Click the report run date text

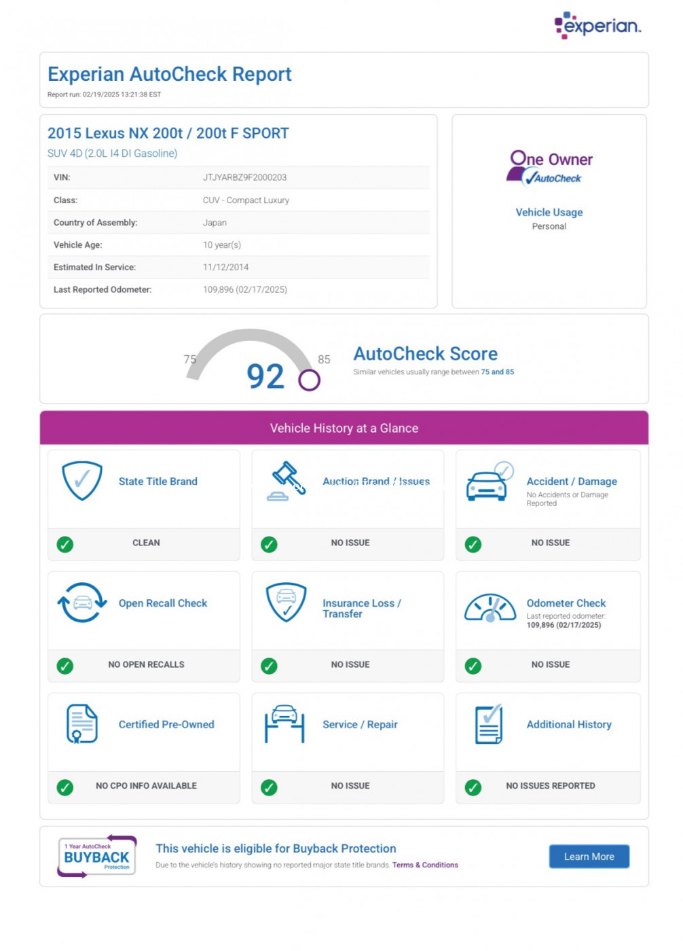tap(104, 94)
